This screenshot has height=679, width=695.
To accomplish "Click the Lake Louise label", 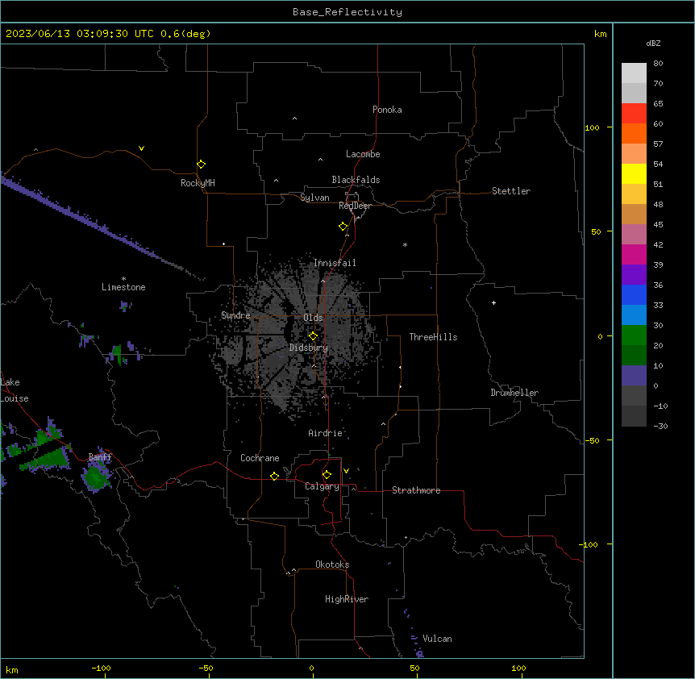I will tap(15, 390).
